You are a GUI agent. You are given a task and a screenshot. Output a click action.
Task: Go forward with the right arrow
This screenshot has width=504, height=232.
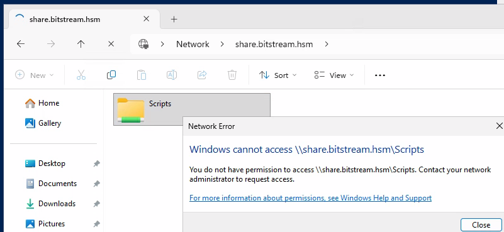[51, 44]
